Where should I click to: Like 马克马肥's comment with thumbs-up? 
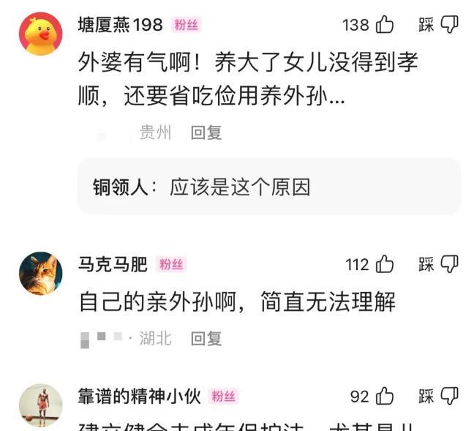[x=385, y=264]
